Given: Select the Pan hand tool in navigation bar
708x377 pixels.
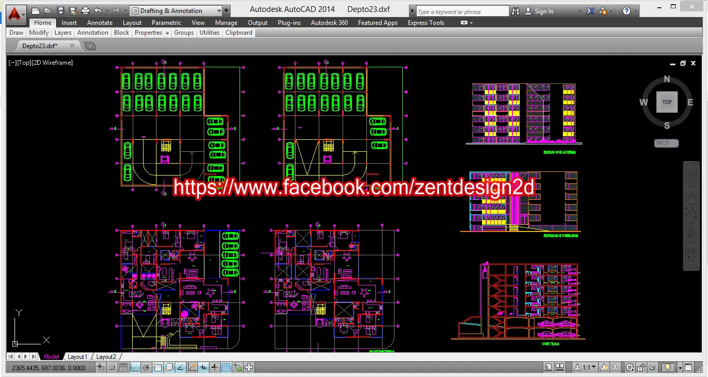Looking at the screenshot, I should coord(691,197).
